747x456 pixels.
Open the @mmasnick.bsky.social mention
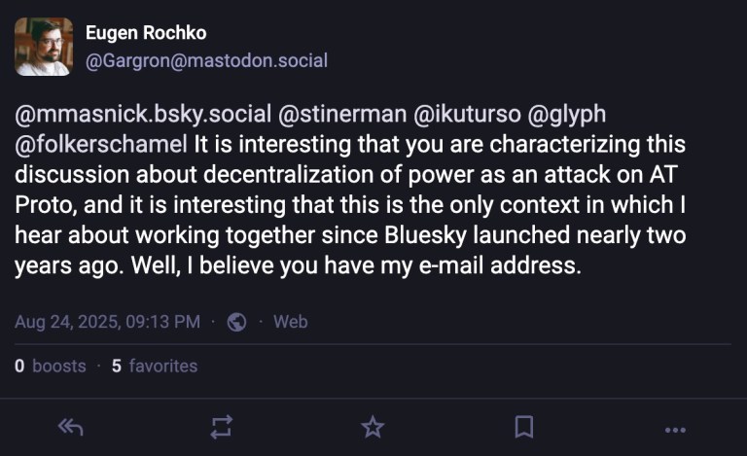[143, 115]
